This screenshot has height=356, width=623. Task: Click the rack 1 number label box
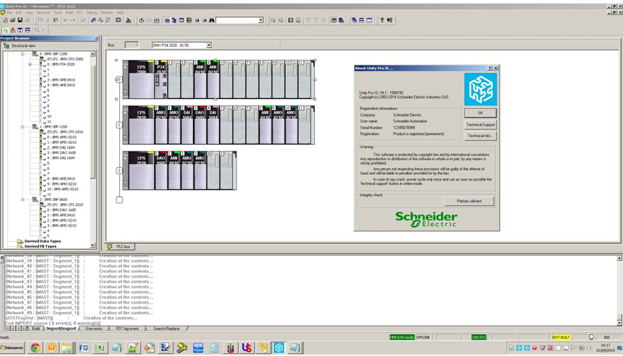[x=119, y=125]
